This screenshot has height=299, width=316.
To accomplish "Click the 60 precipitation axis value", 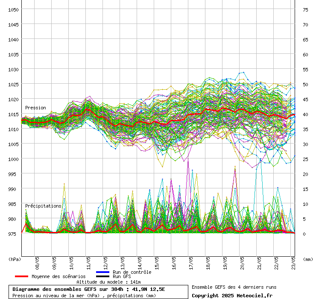I will (x=305, y=55).
